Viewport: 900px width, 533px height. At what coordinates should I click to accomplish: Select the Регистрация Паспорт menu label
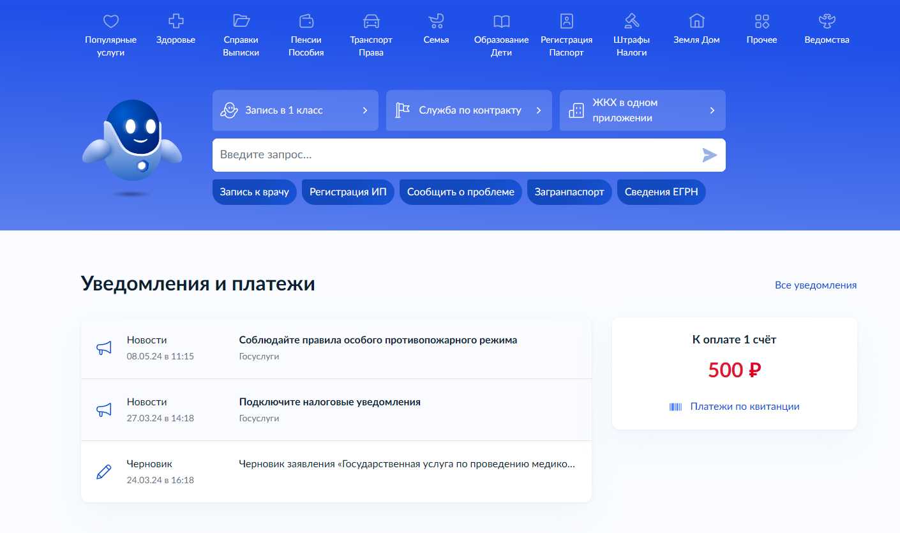567,46
